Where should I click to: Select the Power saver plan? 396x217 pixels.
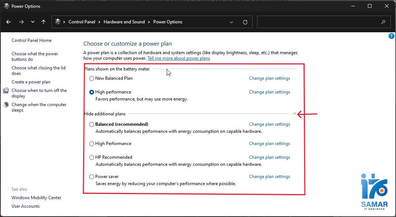[91, 177]
